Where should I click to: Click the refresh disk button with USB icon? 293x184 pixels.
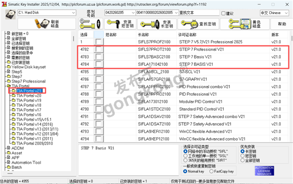(x=47, y=24)
